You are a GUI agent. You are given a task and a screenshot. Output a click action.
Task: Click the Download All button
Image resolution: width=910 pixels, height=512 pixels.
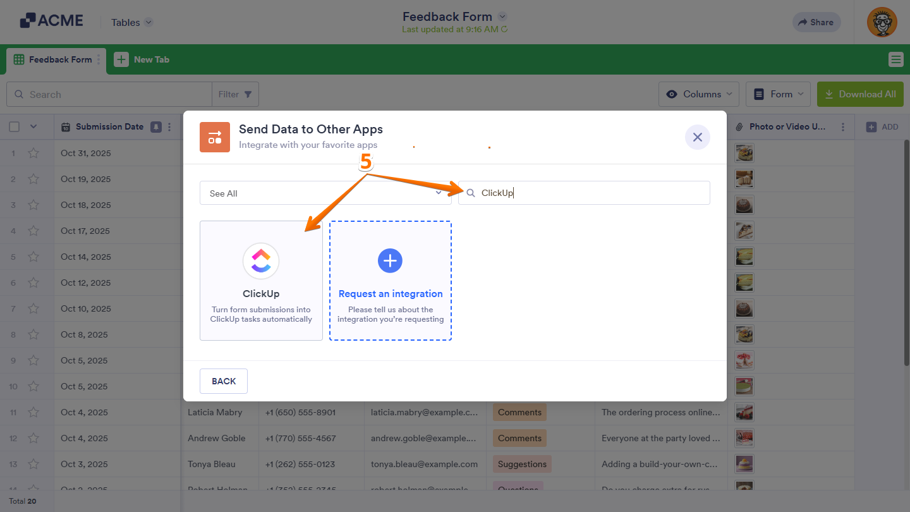(x=860, y=94)
